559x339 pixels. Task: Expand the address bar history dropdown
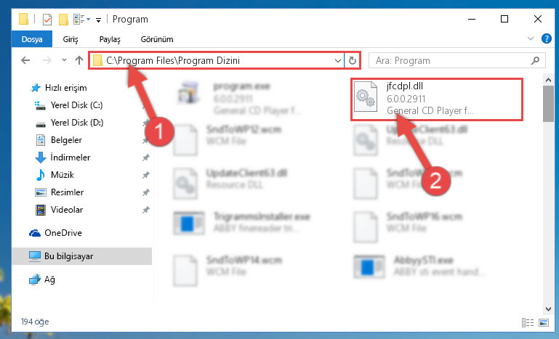(337, 60)
